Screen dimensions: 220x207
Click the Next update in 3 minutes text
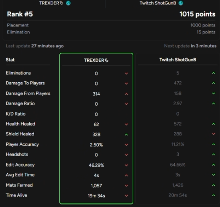pos(190,46)
